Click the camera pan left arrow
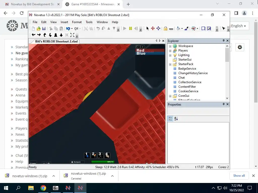This screenshot has width=258, height=193. pos(34,35)
